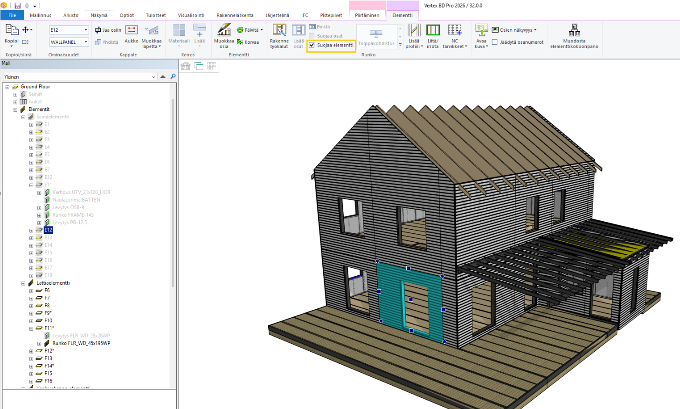Select the move arrows tool icon
The image size is (680, 409).
[x=26, y=30]
